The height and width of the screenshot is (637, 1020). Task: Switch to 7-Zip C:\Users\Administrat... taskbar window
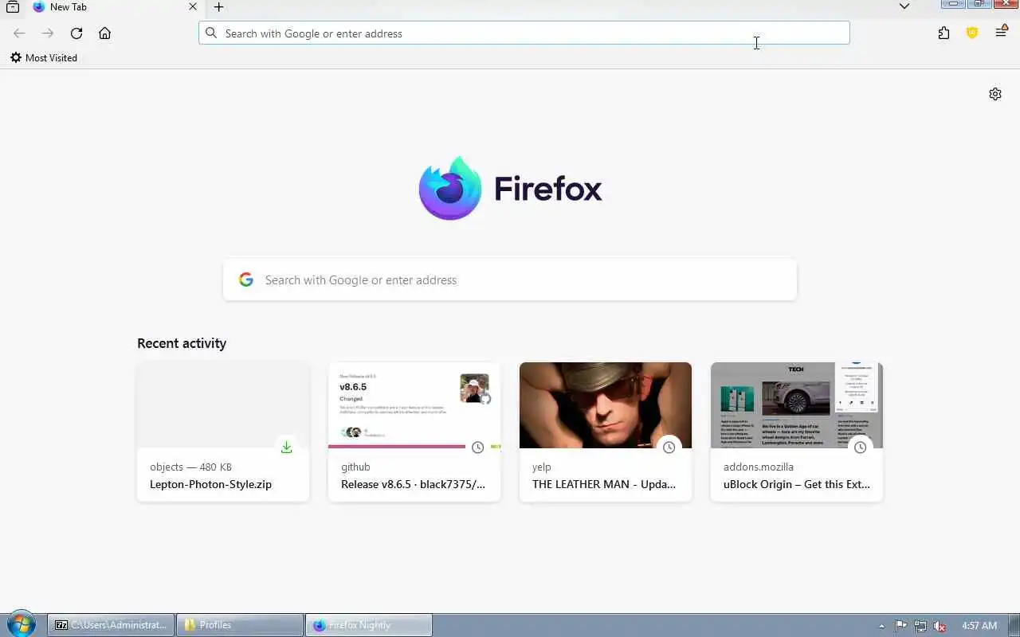coord(111,625)
